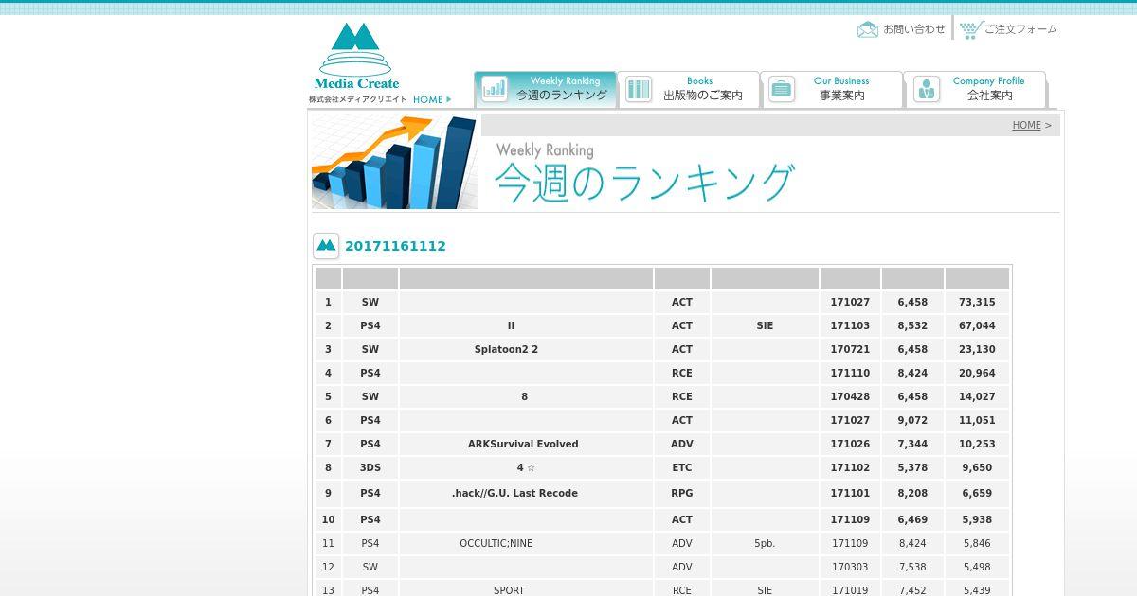Click the bar chart icon in Weekly Ranking tab
1137x596 pixels.
point(495,89)
